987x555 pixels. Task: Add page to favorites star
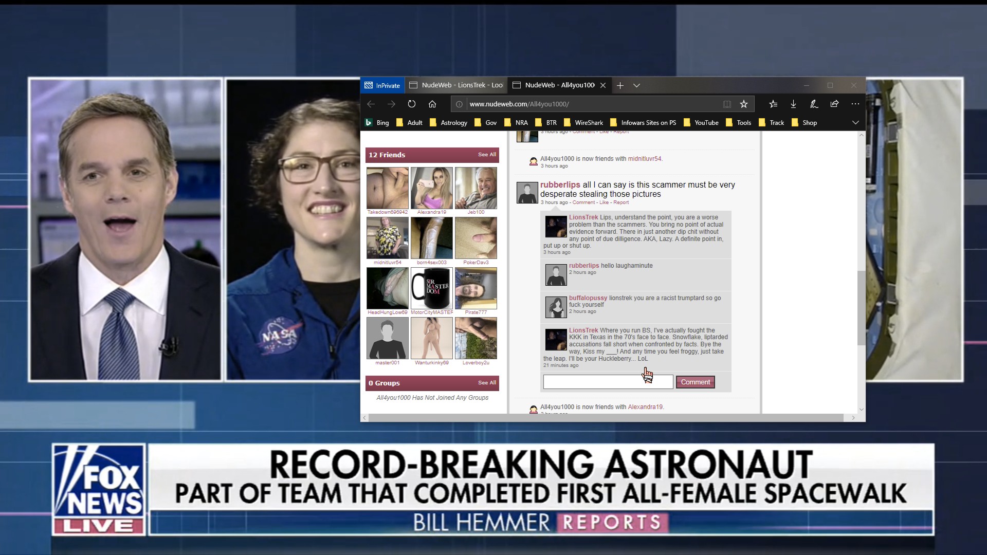(x=743, y=104)
